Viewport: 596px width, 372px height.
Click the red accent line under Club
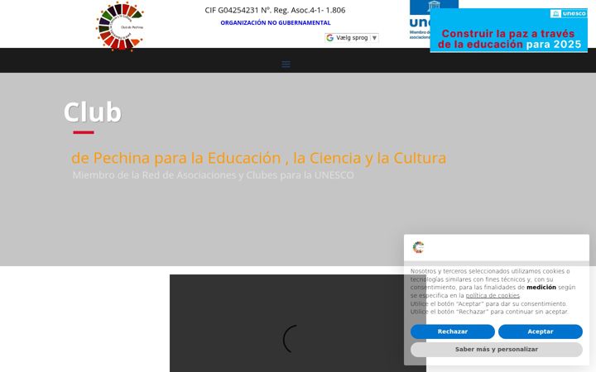tap(84, 132)
